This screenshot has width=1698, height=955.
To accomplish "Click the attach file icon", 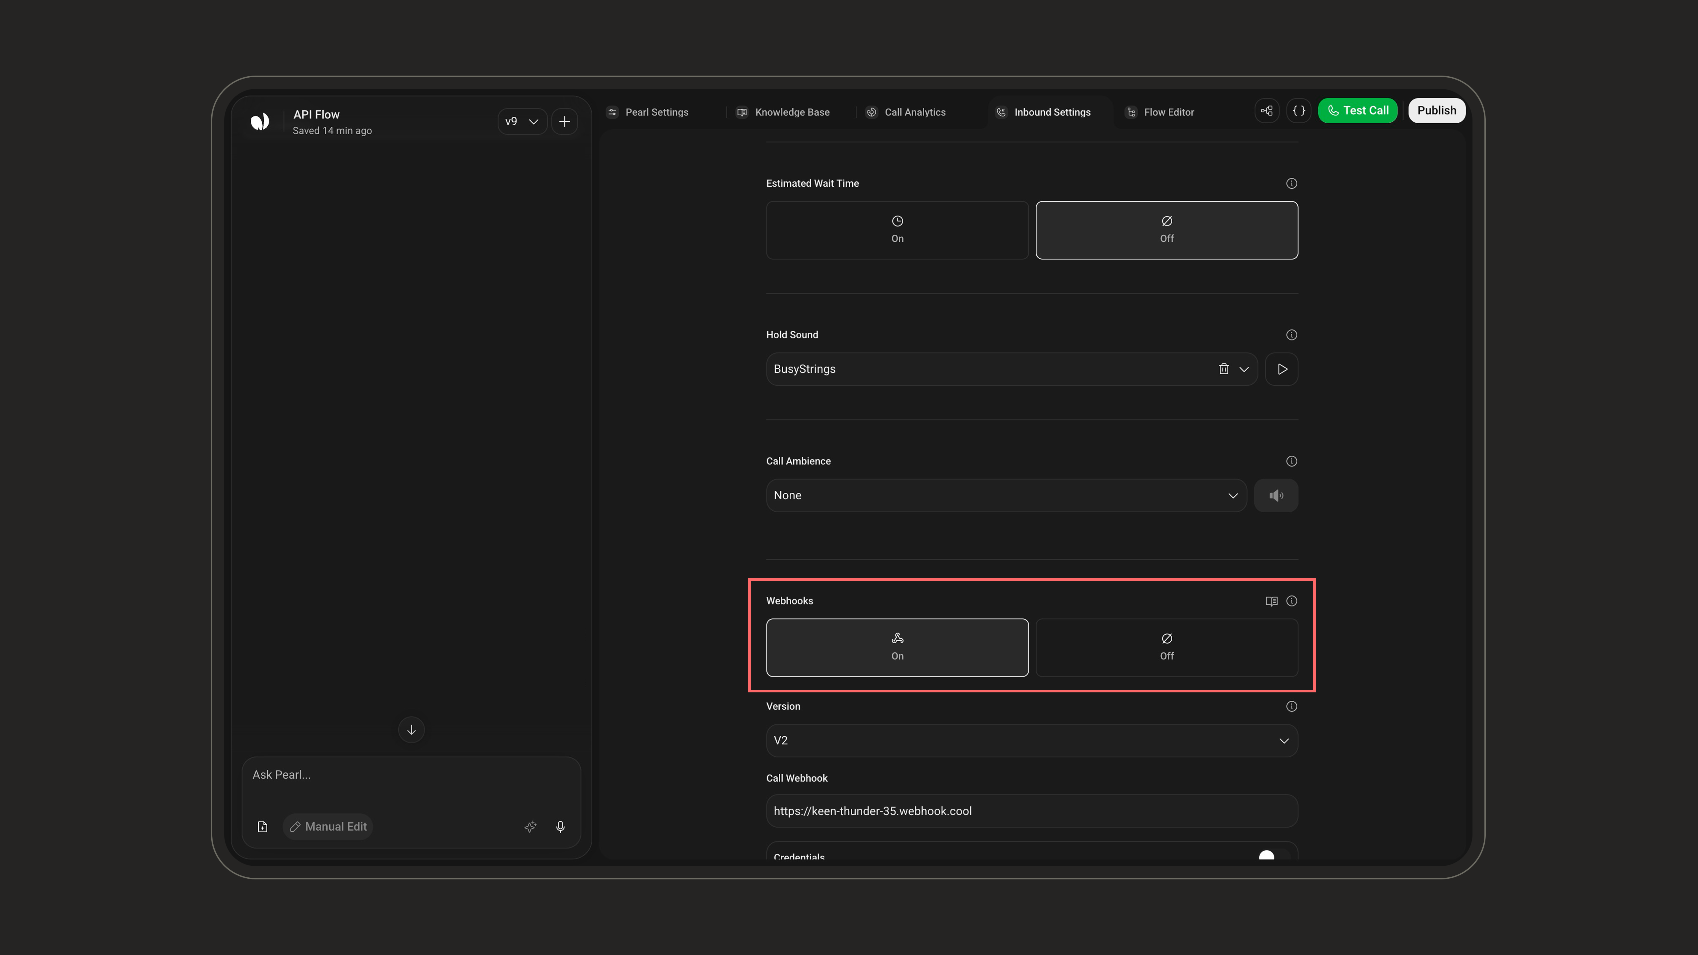I will 262,826.
